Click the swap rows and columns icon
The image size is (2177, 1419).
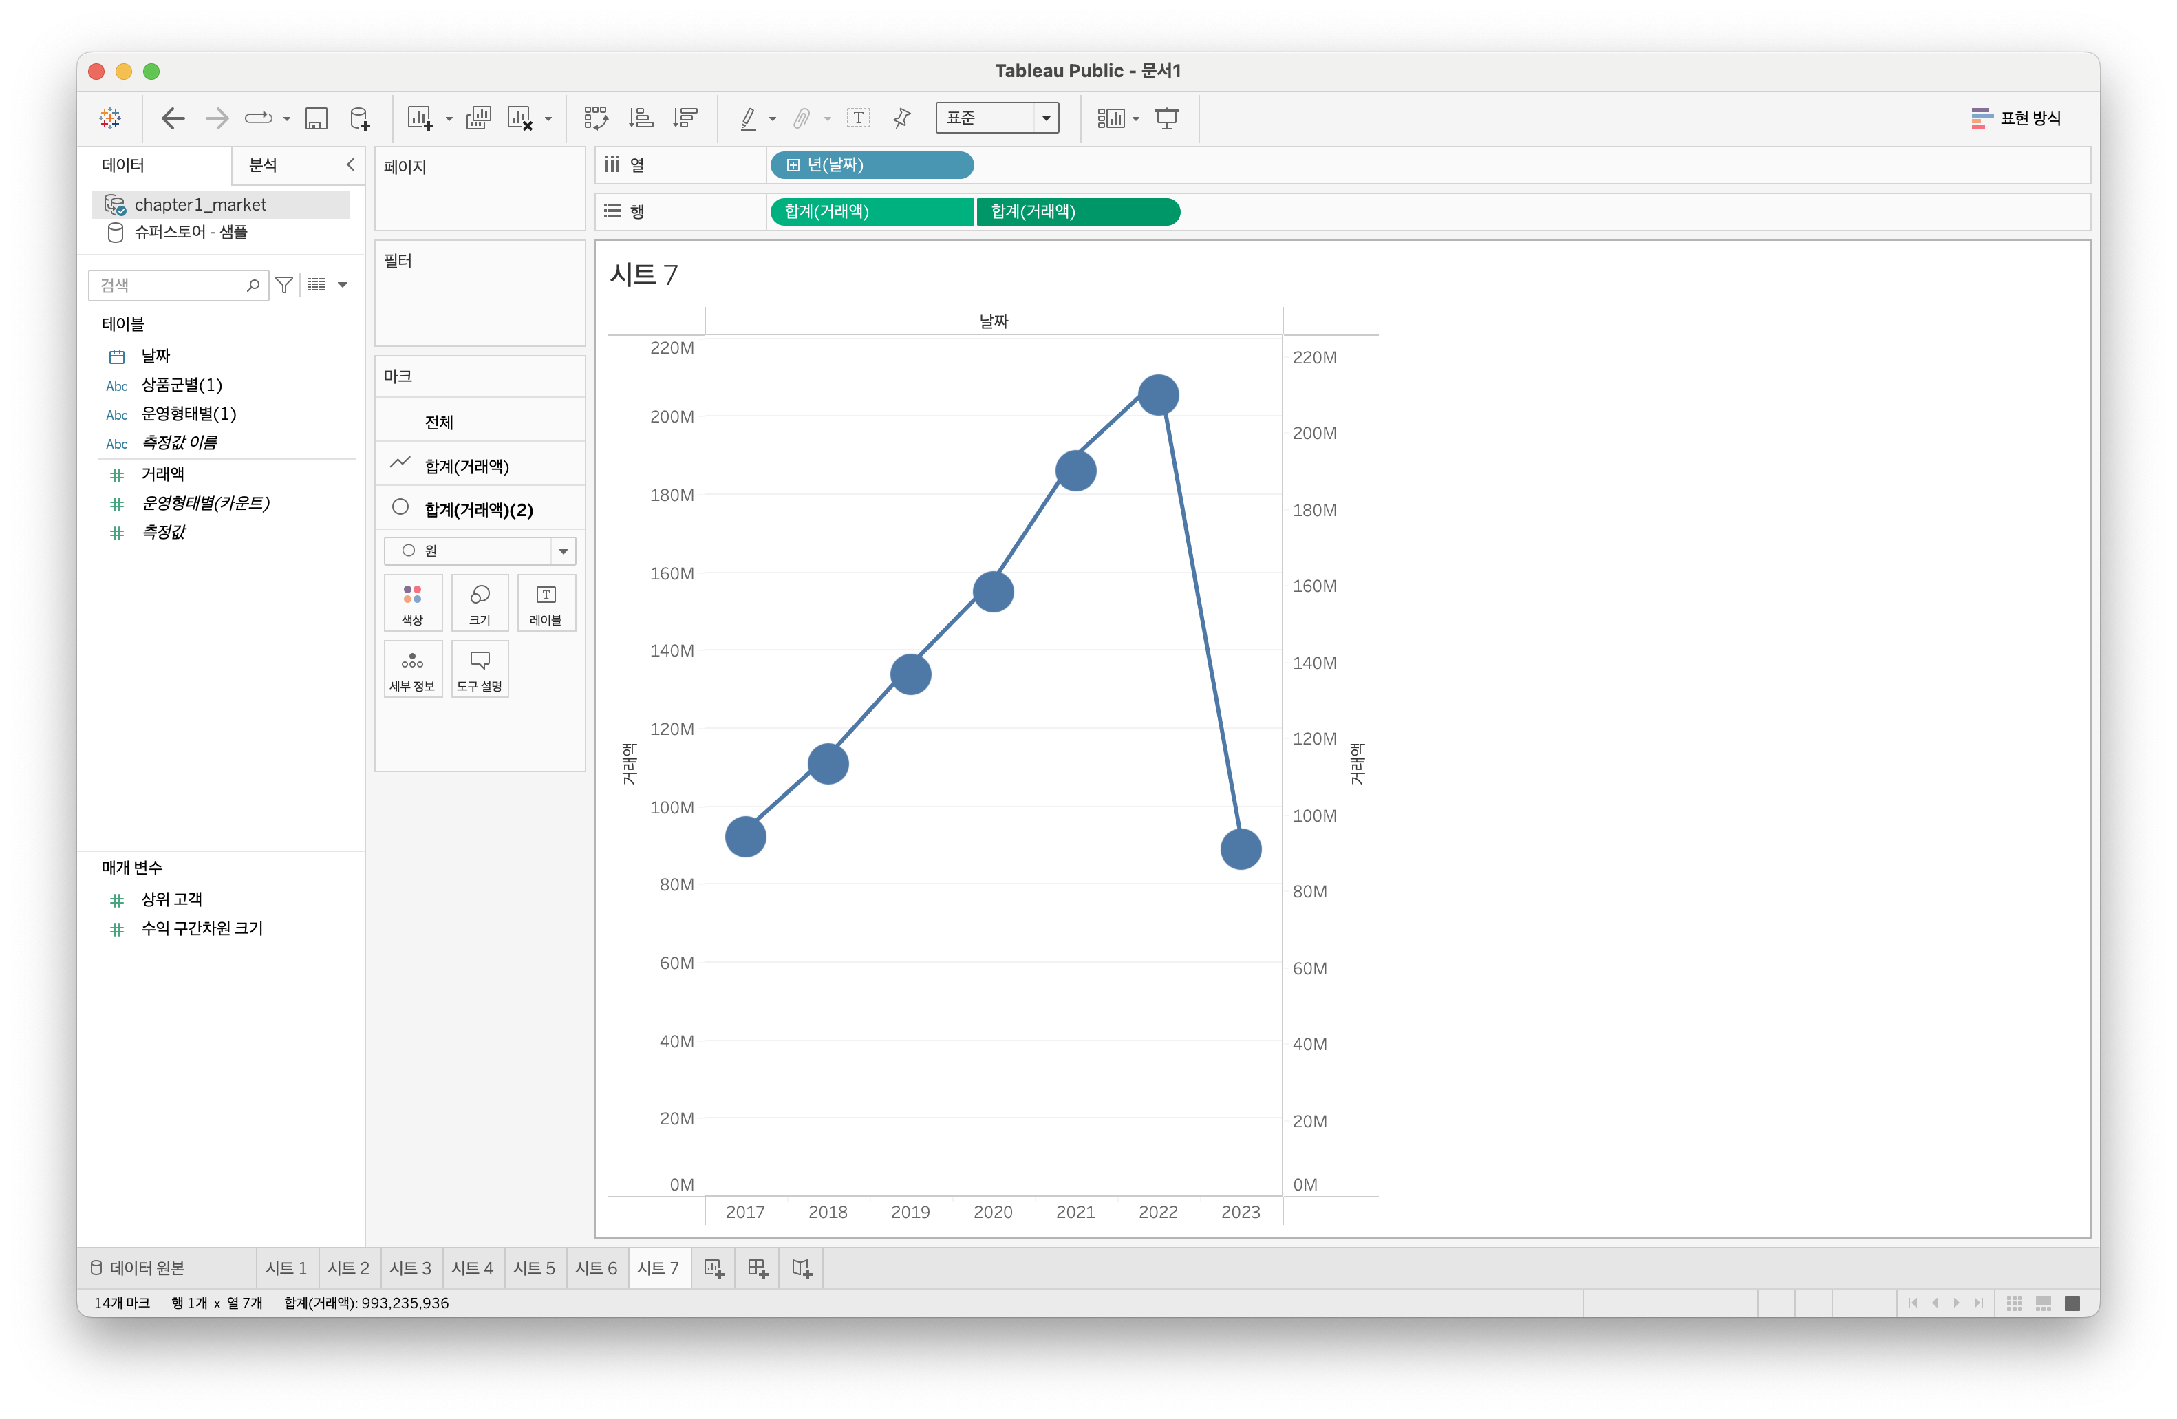[x=595, y=118]
